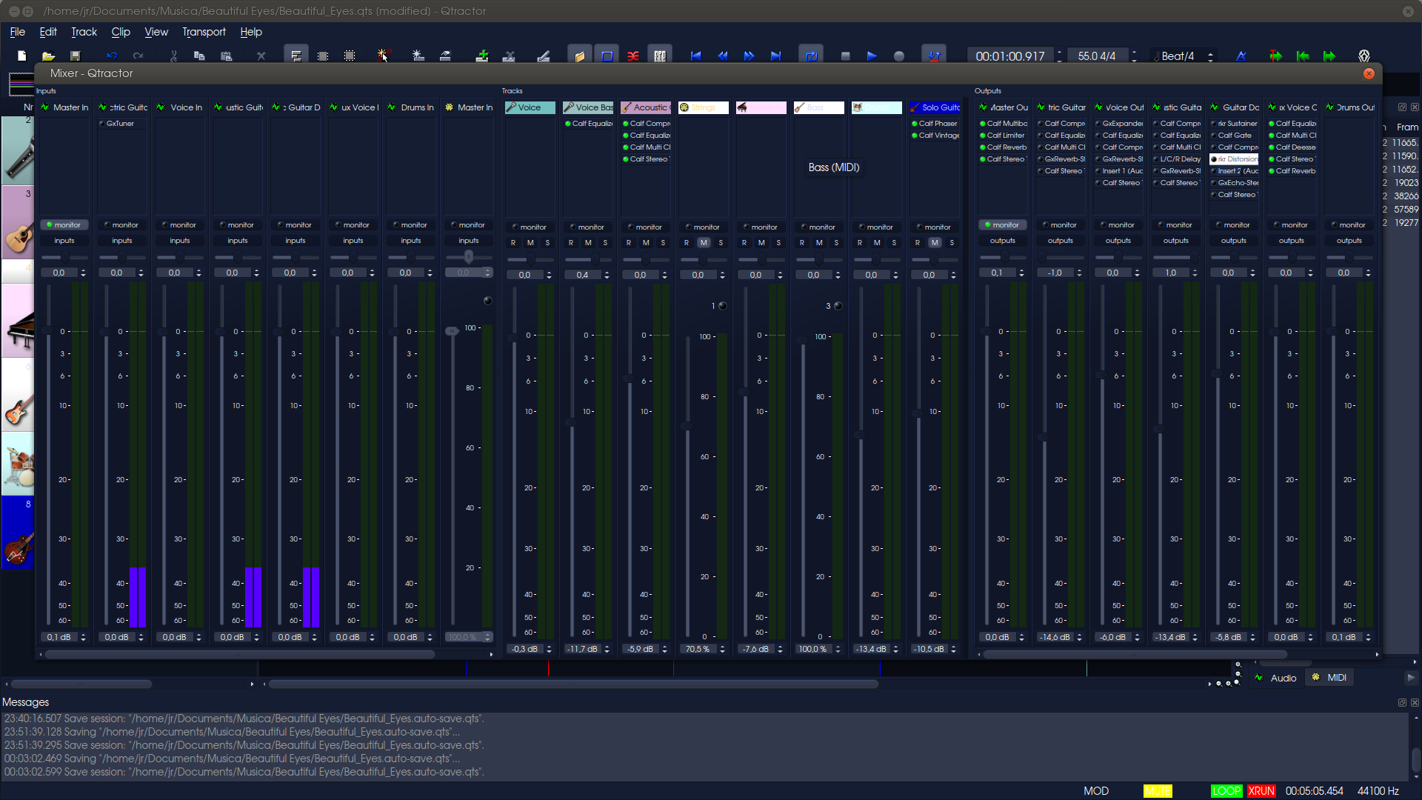Image resolution: width=1422 pixels, height=800 pixels.
Task: Start playback with play icon
Action: click(x=872, y=56)
